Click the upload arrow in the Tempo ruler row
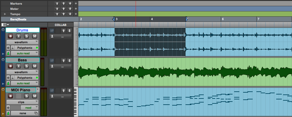Viewport: 292px width, 117px height. coord(64,14)
